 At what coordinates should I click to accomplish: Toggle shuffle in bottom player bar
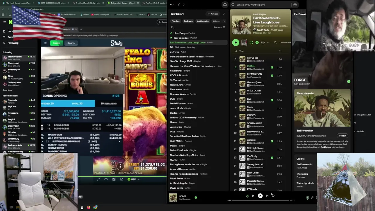click(247, 196)
